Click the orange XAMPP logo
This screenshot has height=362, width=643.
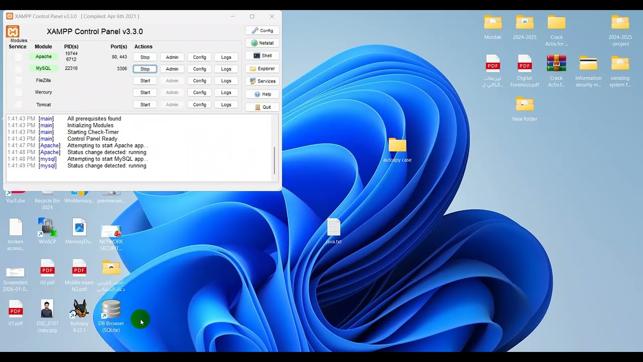coord(13,32)
